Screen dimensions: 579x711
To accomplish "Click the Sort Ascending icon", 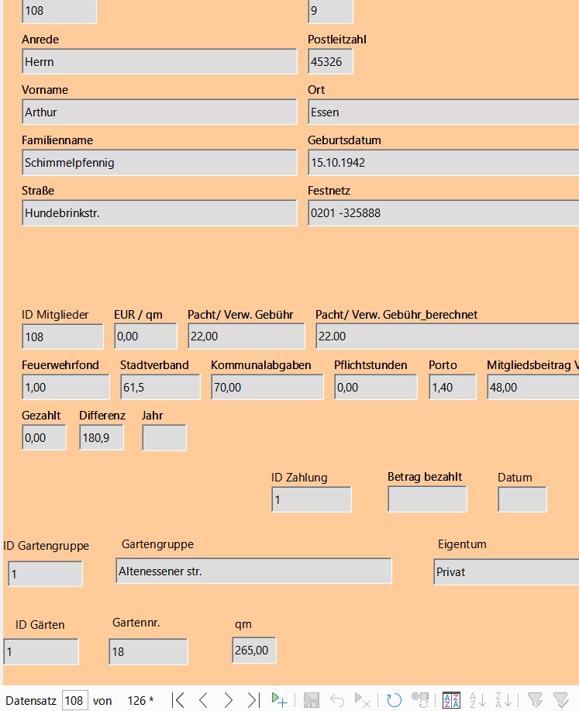I will click(477, 700).
